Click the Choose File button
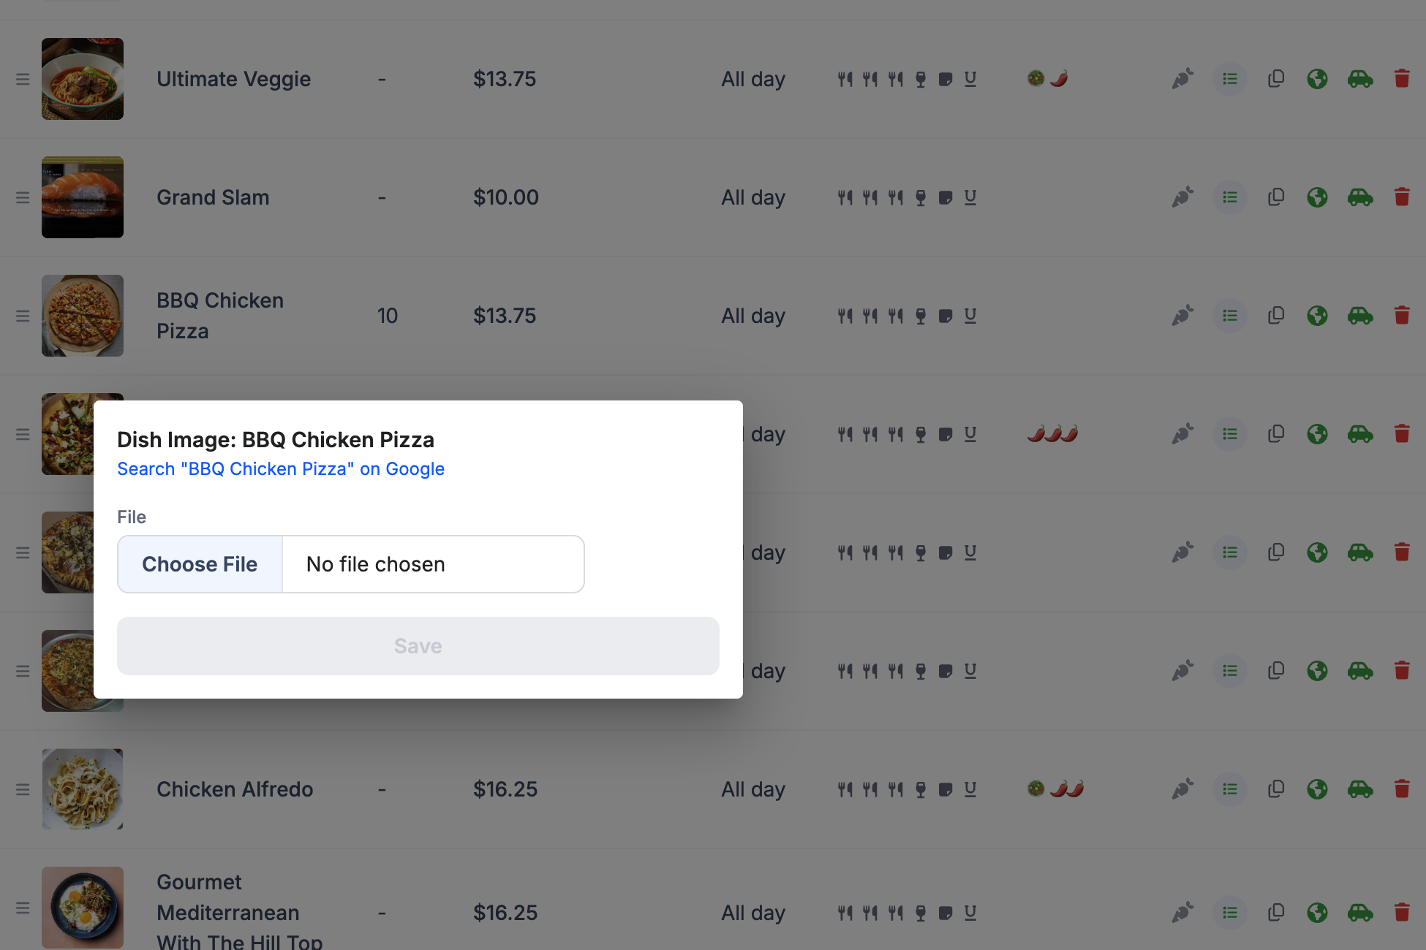 click(x=200, y=564)
